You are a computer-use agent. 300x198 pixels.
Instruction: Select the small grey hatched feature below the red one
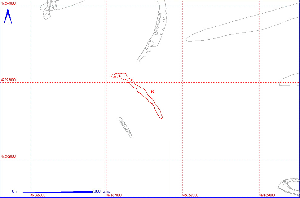pyautogui.click(x=125, y=128)
